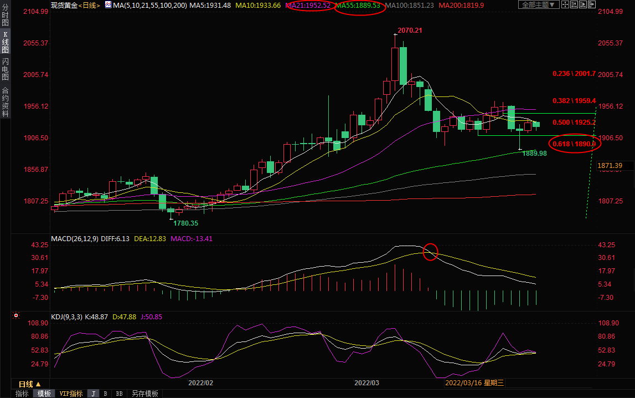This screenshot has height=398, width=635.
Task: Toggle the BB template button
Action: [118, 394]
